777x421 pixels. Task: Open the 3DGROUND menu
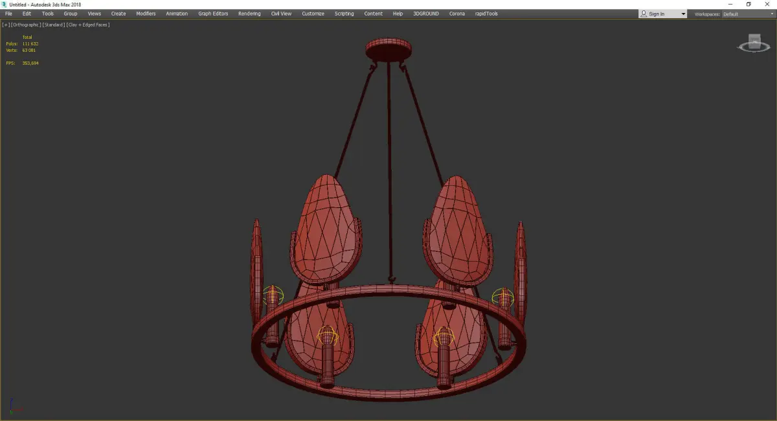[427, 14]
